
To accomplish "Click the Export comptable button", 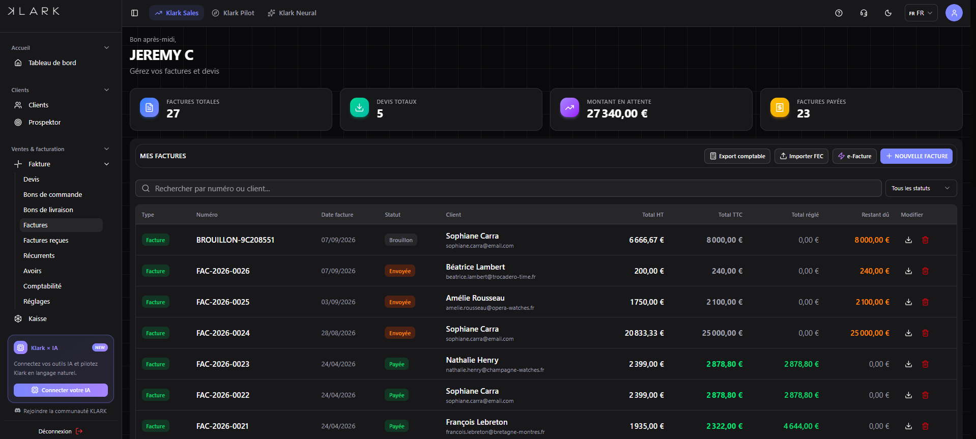I will click(x=737, y=156).
